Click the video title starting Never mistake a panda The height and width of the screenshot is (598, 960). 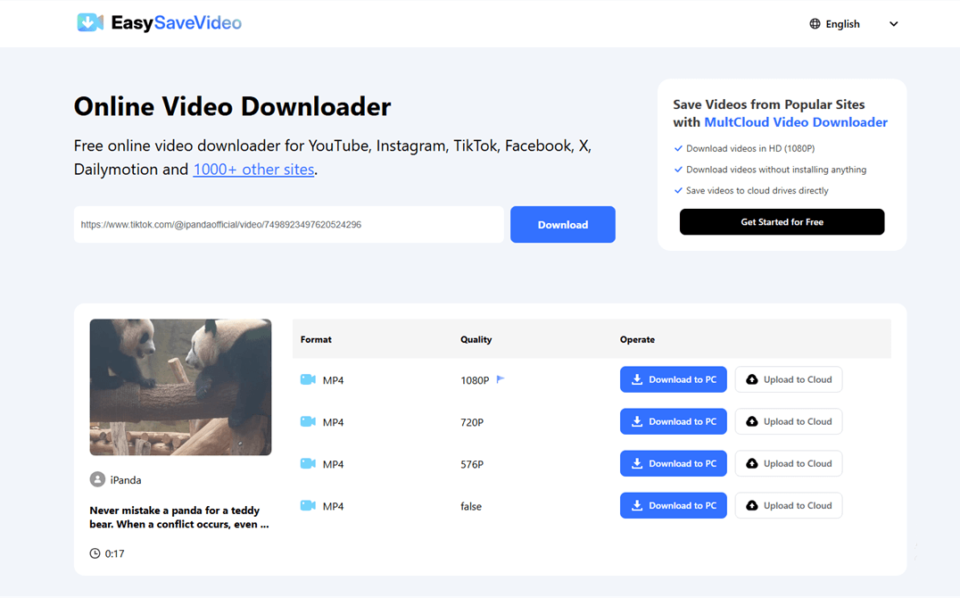[178, 517]
